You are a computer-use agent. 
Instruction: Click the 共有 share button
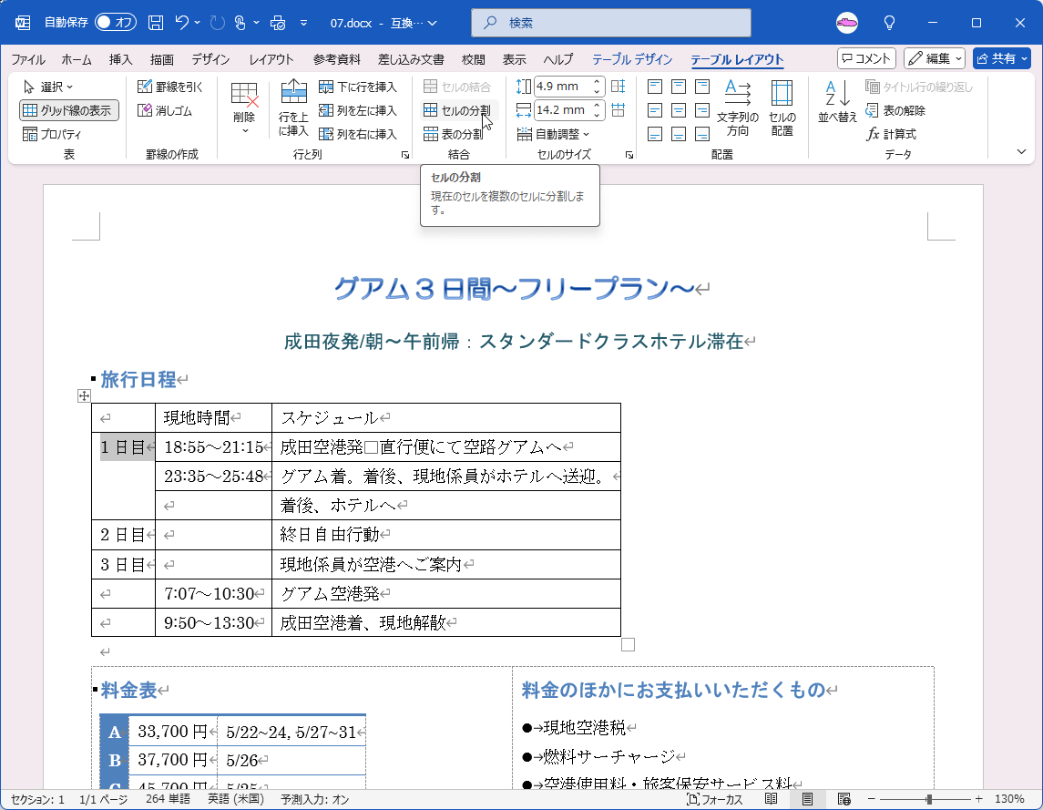point(1001,58)
